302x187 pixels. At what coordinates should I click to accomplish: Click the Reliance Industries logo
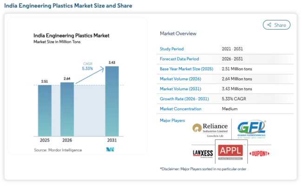(x=210, y=130)
